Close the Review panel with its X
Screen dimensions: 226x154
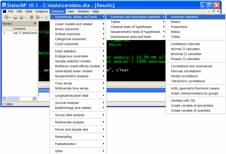click(35, 23)
